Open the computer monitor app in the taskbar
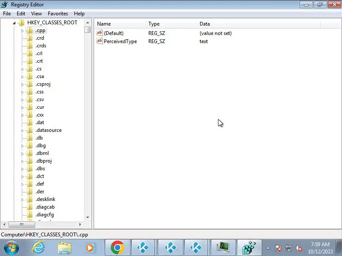 223,247
